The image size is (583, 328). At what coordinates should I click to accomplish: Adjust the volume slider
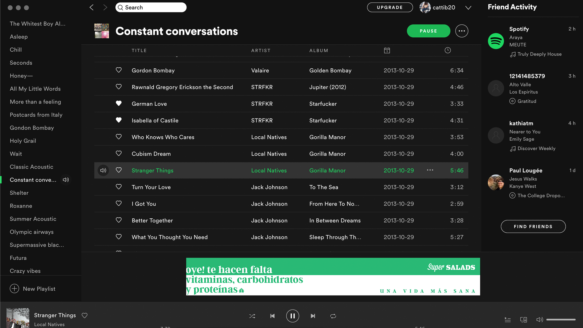(561, 319)
